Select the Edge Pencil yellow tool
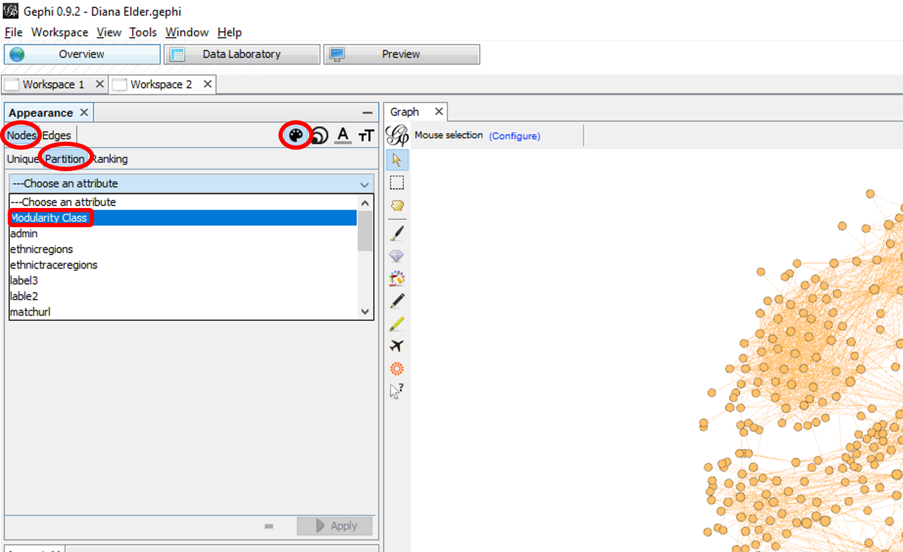903x552 pixels. (x=397, y=323)
